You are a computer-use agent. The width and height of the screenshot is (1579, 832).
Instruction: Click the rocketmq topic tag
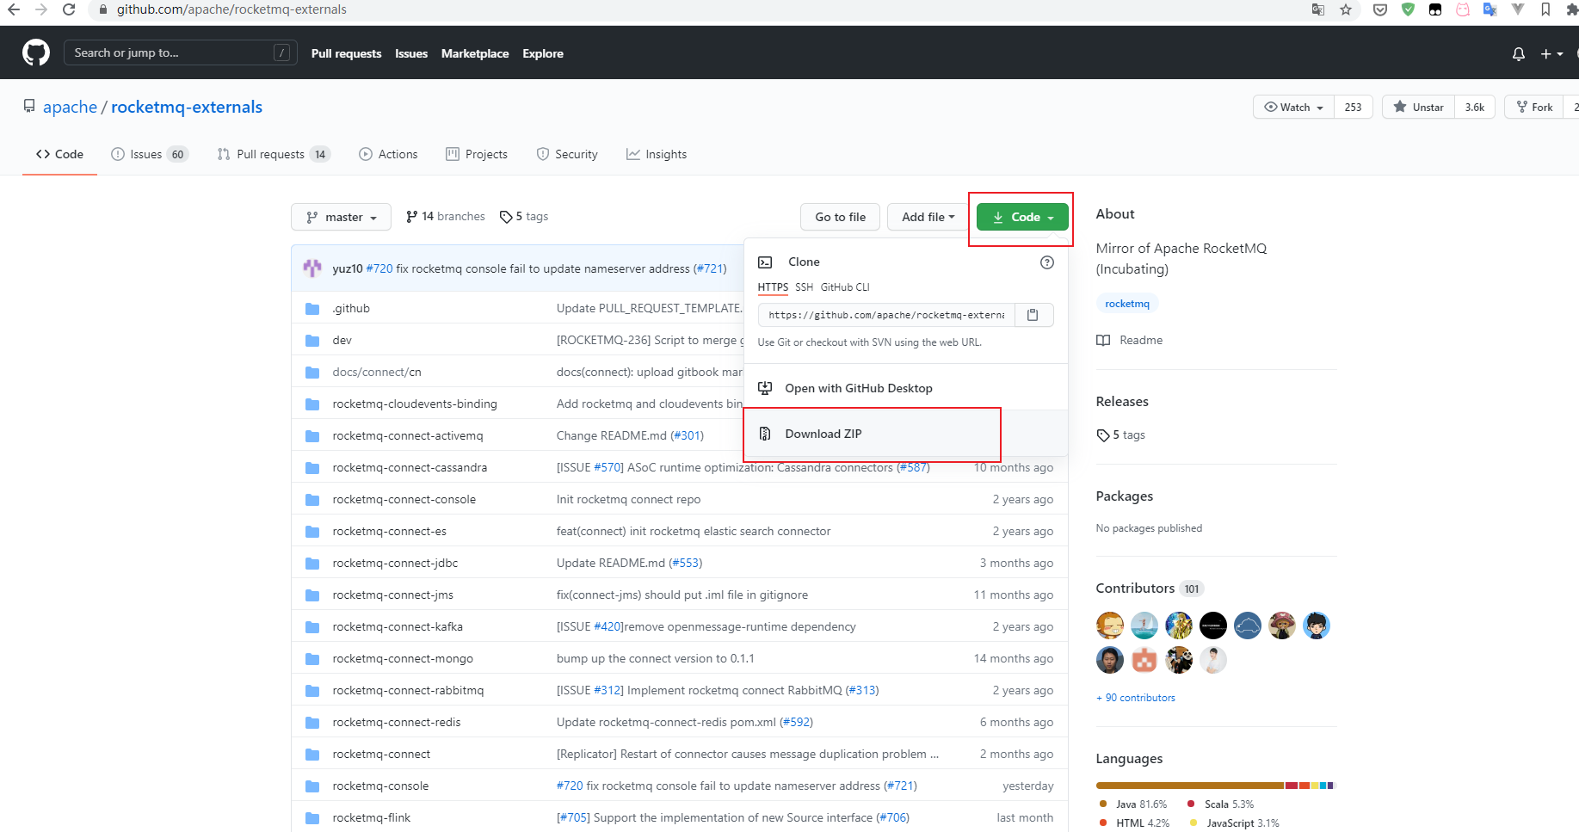1127,304
